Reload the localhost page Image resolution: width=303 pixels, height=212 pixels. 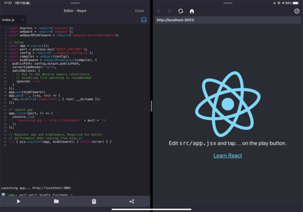tap(180, 11)
